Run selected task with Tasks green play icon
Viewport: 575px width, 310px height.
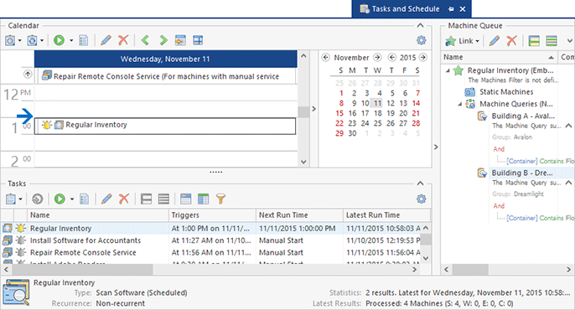point(60,199)
